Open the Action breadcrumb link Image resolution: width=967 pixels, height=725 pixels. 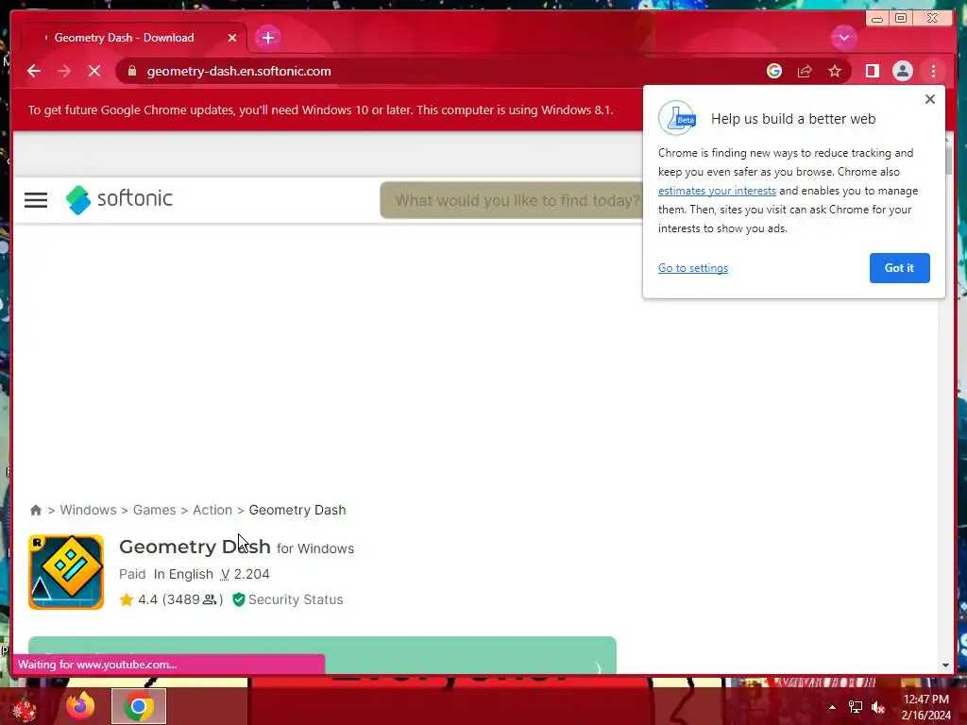(212, 510)
